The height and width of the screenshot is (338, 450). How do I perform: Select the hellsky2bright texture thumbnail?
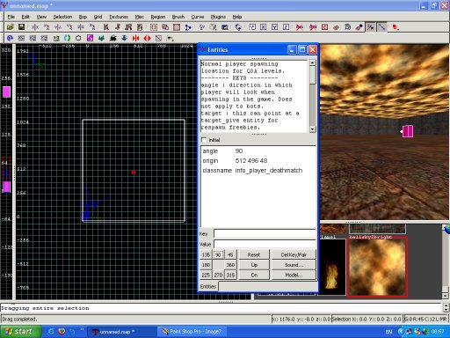[377, 267]
